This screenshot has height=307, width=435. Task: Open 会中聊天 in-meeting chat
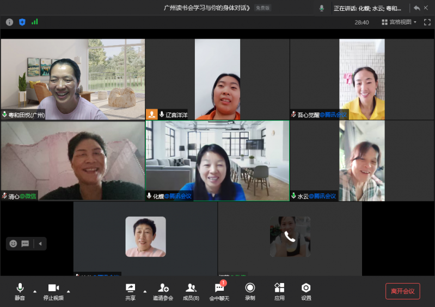click(x=219, y=291)
